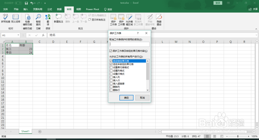Select the Sheet1 tab

click(x=25, y=131)
